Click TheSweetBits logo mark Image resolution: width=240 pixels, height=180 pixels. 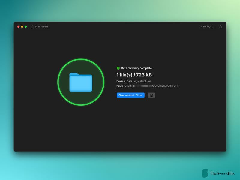click(x=205, y=173)
